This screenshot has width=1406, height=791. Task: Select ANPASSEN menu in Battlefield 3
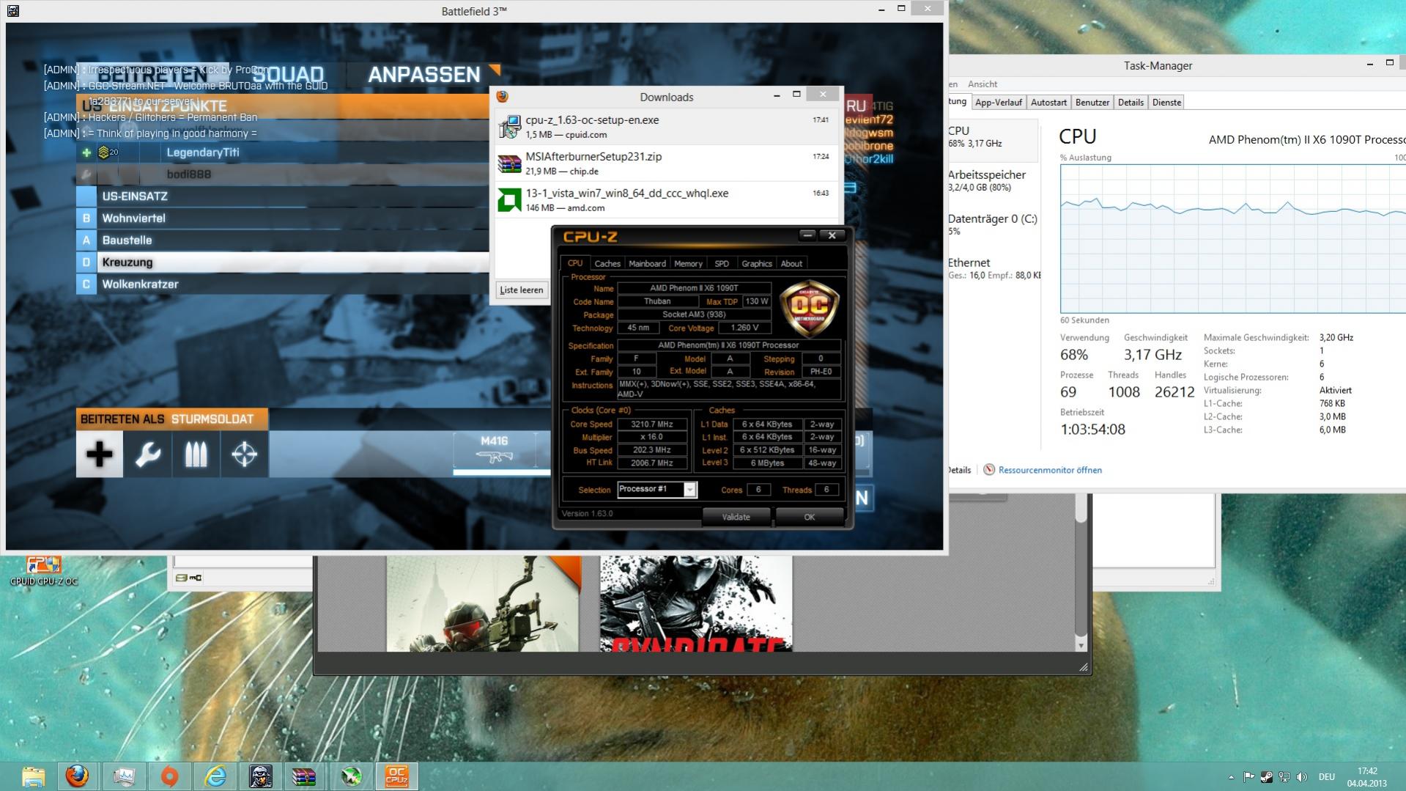coord(424,75)
